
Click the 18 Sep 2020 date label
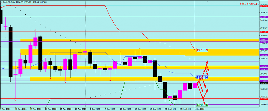tap(155, 109)
